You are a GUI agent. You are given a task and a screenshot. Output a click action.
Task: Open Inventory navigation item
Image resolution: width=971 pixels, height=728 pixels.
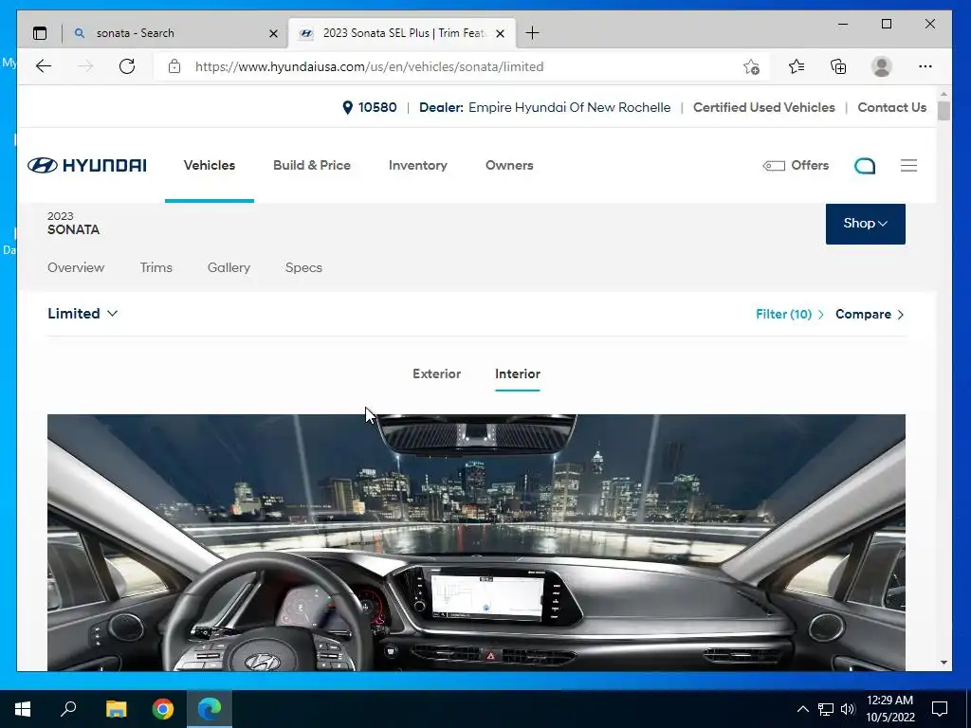click(418, 165)
